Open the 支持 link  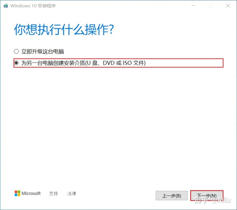53,194
